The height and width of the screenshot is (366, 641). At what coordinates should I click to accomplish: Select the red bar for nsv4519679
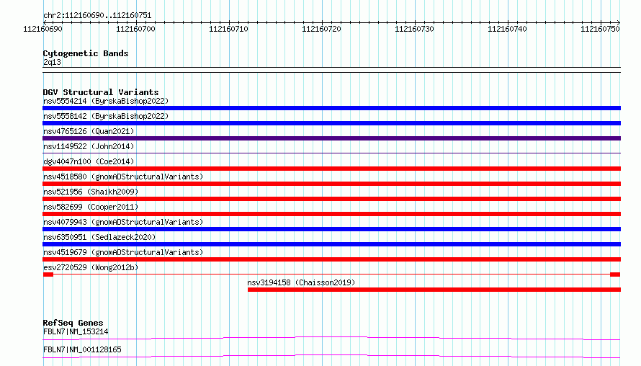(x=331, y=259)
